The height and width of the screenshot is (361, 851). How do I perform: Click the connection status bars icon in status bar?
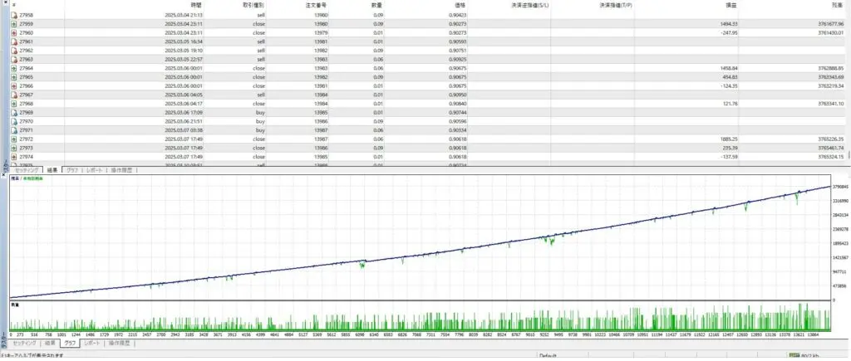click(794, 356)
